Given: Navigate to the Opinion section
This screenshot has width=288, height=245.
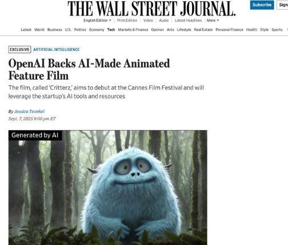Looking at the screenshot, I should 158,30.
